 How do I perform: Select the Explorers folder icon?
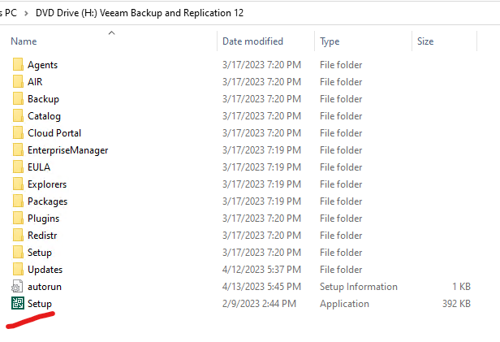18,184
